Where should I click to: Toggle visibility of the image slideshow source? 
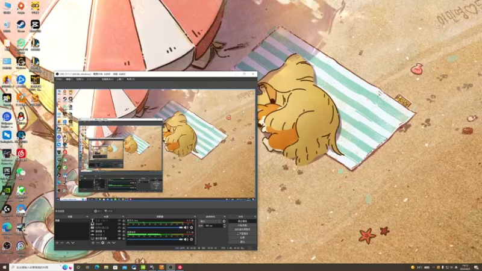tap(119, 228)
